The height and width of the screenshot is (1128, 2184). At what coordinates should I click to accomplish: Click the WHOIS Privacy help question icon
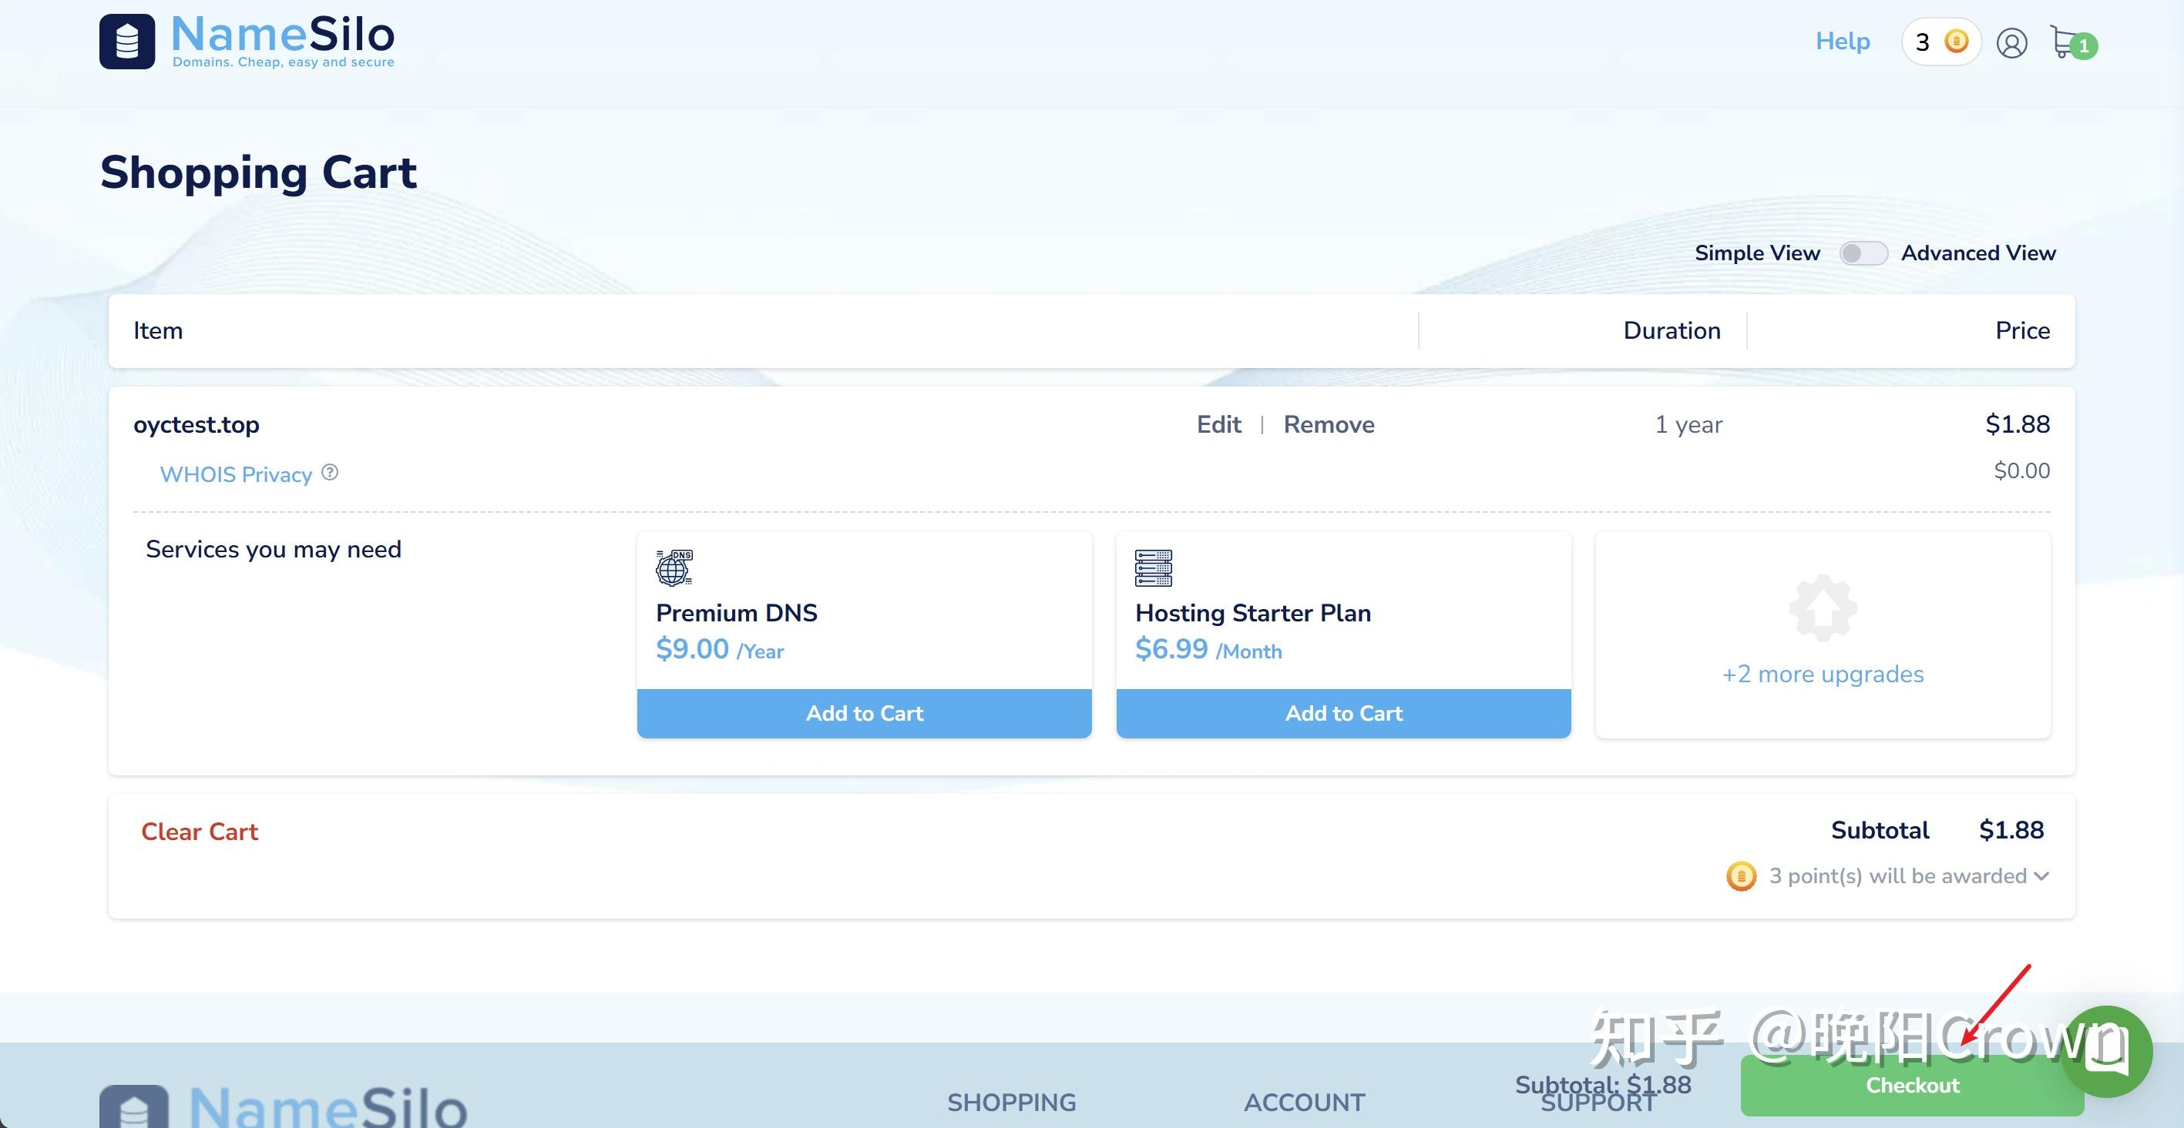coord(330,473)
